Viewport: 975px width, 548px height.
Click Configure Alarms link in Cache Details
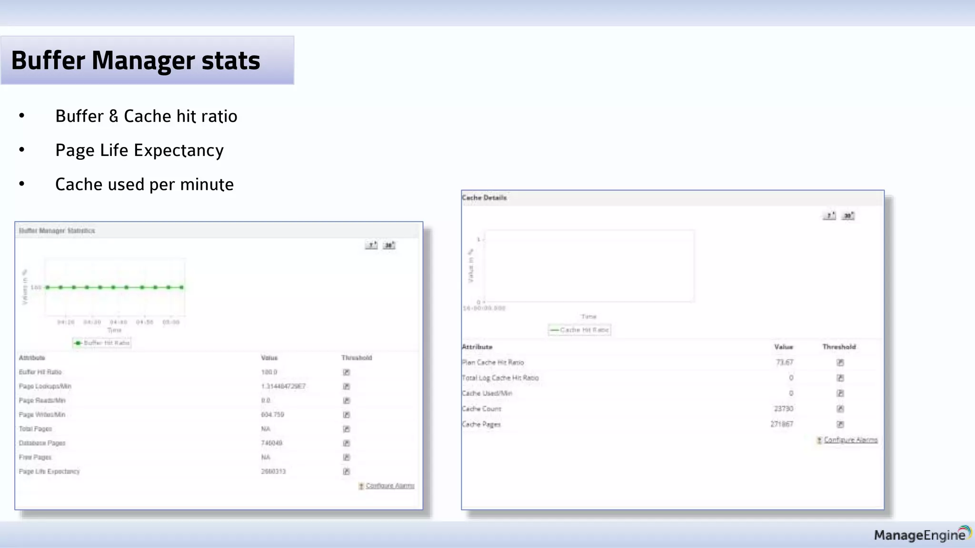click(x=851, y=440)
